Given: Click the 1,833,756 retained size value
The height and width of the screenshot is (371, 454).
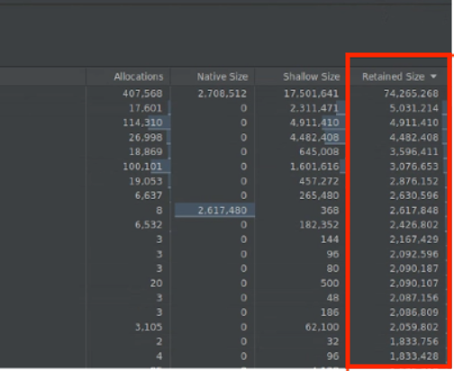Looking at the screenshot, I should (x=413, y=341).
